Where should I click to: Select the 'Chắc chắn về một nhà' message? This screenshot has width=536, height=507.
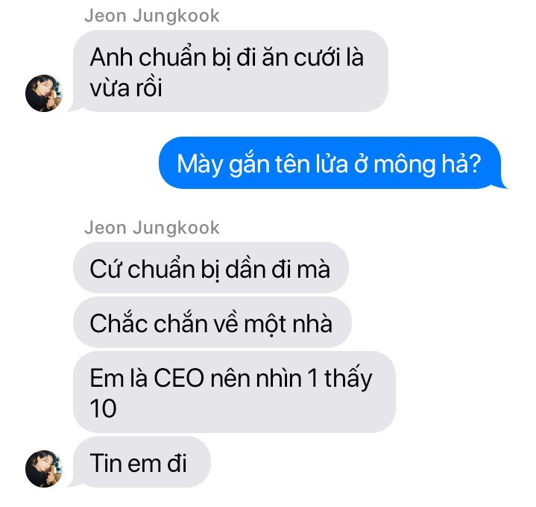[x=212, y=322]
